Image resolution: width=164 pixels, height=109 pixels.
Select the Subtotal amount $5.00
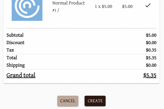coord(151,35)
